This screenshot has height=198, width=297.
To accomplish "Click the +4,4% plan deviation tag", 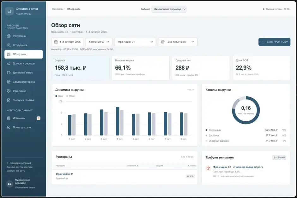I will (x=190, y=176).
